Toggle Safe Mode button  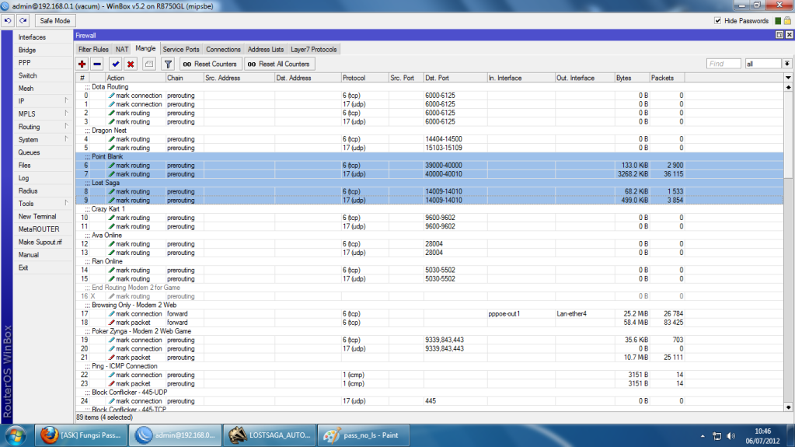tap(54, 21)
